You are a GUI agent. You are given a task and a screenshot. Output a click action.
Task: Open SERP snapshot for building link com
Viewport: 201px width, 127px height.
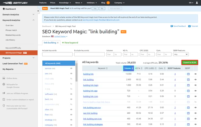(188, 96)
